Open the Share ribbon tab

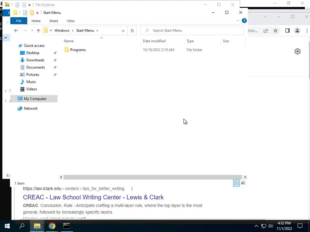click(x=54, y=21)
